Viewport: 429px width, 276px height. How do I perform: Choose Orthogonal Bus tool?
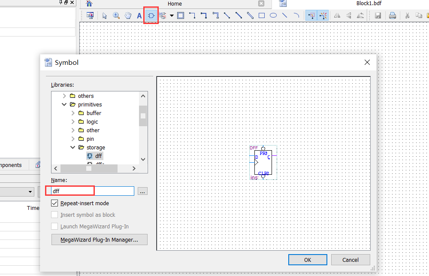point(203,15)
